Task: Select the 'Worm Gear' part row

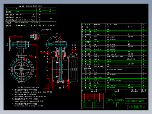Action: (x=114, y=25)
